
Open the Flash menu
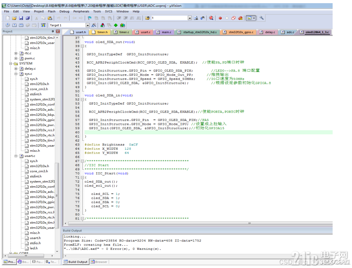pos(52,11)
